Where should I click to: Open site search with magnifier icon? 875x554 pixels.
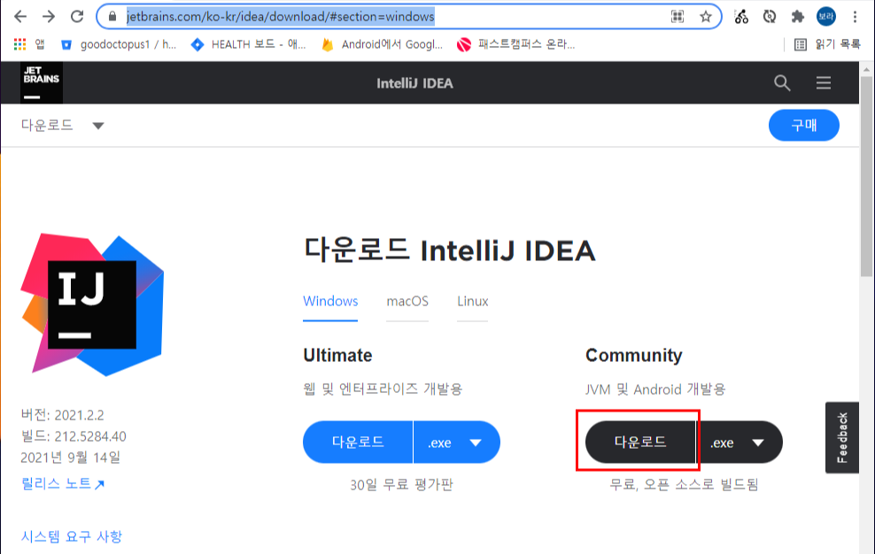[782, 83]
